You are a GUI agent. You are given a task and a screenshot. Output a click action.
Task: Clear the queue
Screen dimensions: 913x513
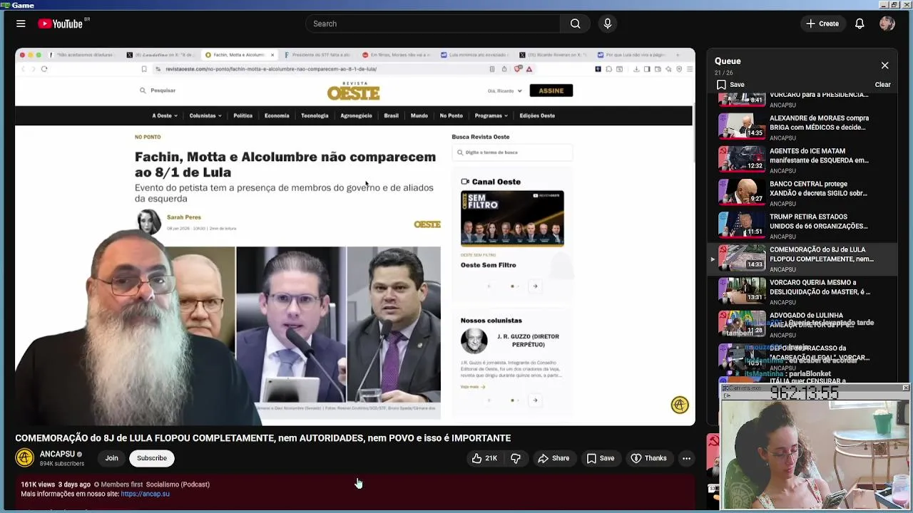pyautogui.click(x=882, y=84)
